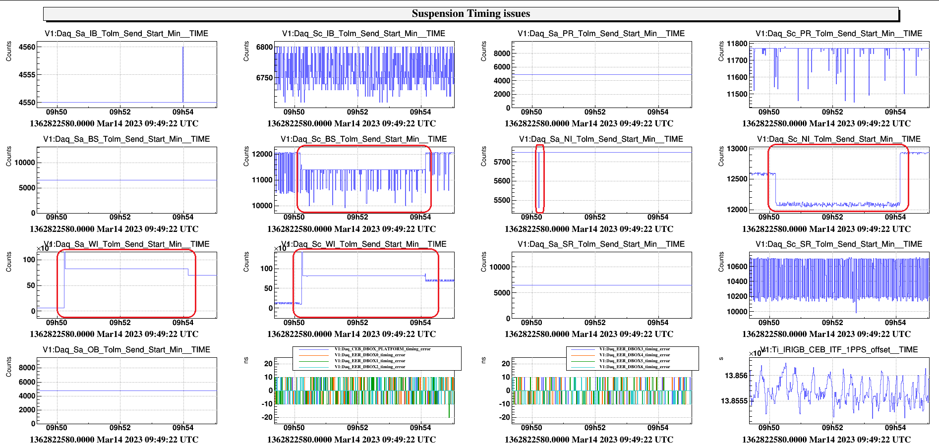
Task: Click the V1:Daq_CEB_DBOX_PLATFORM_timing_error legend entry
Action: 382,349
